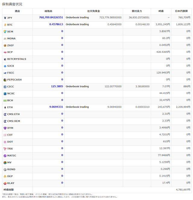Viewport: 193px width, 200px height.
Task: Select NCXC market price 44.415円
Action: coord(165,93)
